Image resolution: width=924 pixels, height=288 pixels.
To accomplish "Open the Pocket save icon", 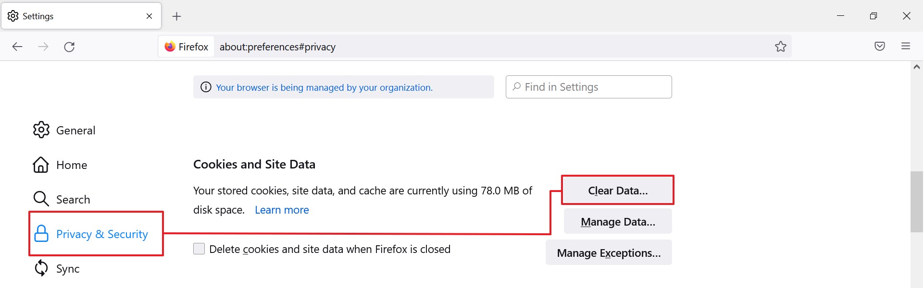I will [879, 47].
